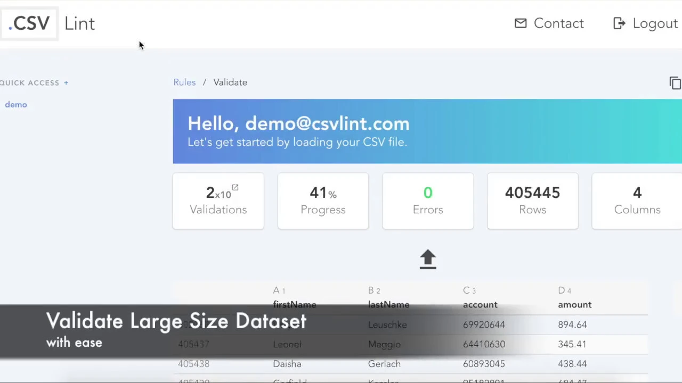Select the Validations stats card
The image size is (682, 383).
(x=218, y=201)
